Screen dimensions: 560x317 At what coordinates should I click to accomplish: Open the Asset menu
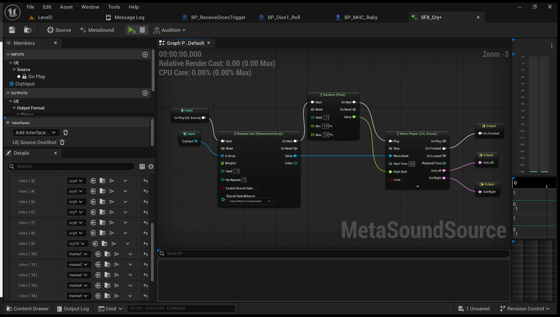tap(66, 7)
